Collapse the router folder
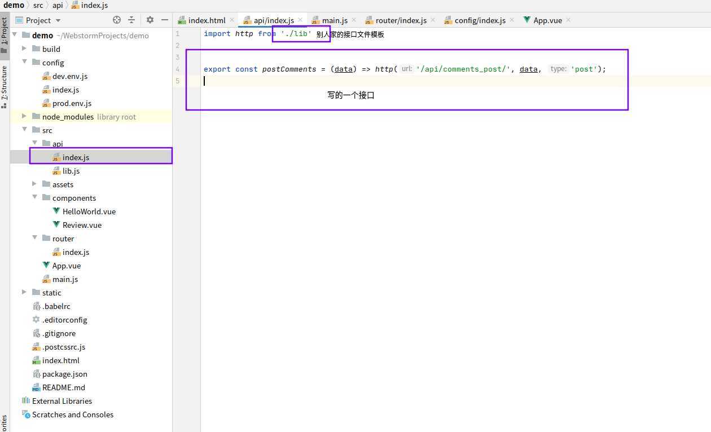This screenshot has width=711, height=432. coord(34,238)
